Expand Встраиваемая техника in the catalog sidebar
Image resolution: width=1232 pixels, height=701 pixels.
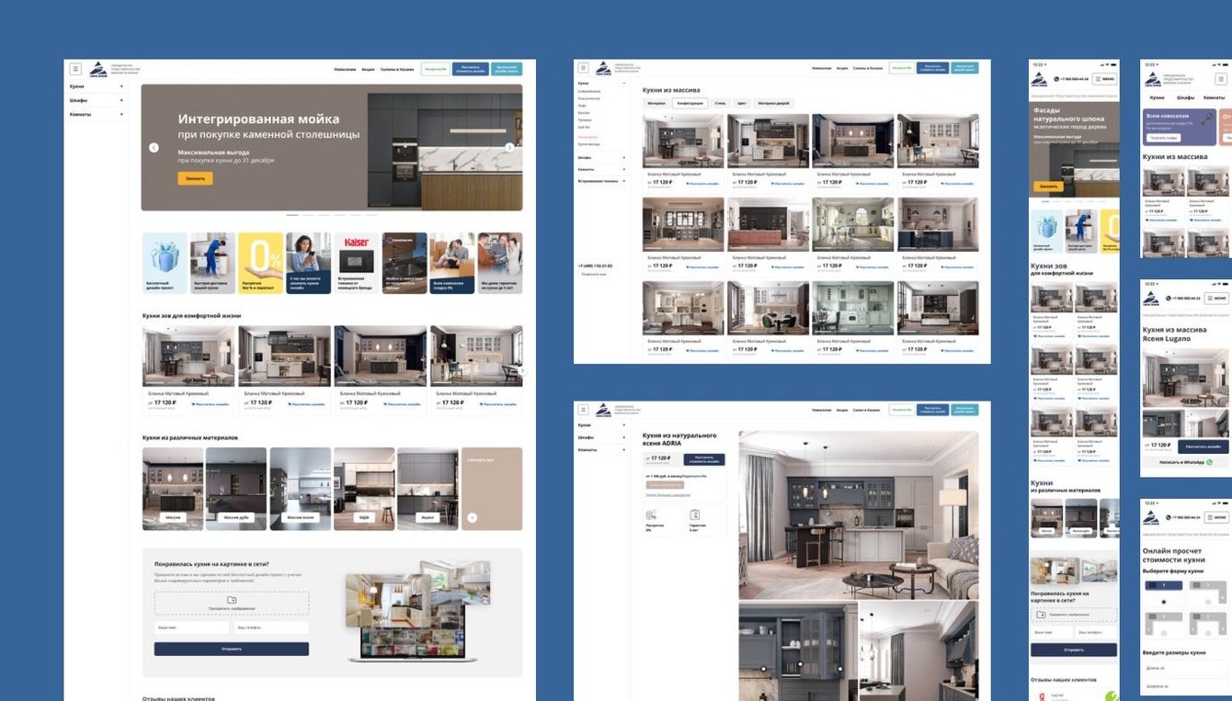624,181
